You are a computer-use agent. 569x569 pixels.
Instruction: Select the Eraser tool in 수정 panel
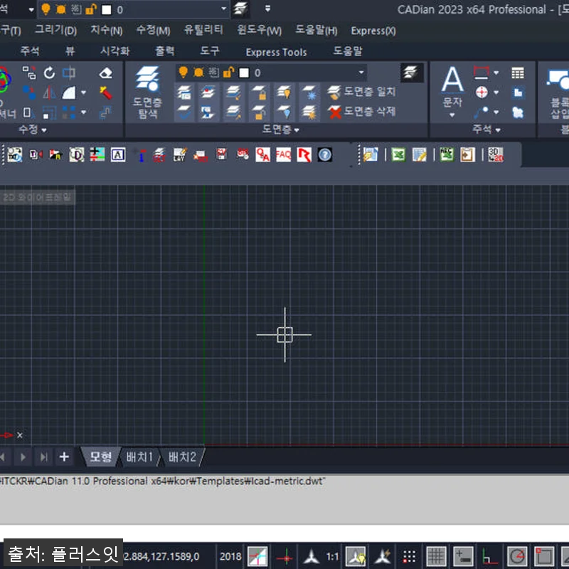pyautogui.click(x=105, y=73)
